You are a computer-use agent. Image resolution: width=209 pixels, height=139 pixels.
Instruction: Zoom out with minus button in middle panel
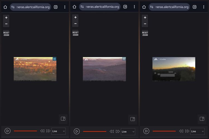75,24
